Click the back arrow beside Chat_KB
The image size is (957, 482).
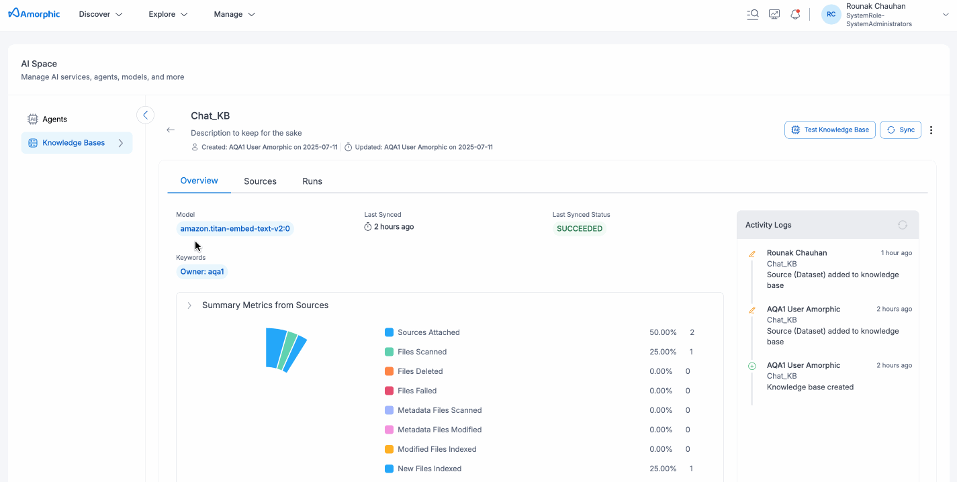tap(171, 130)
